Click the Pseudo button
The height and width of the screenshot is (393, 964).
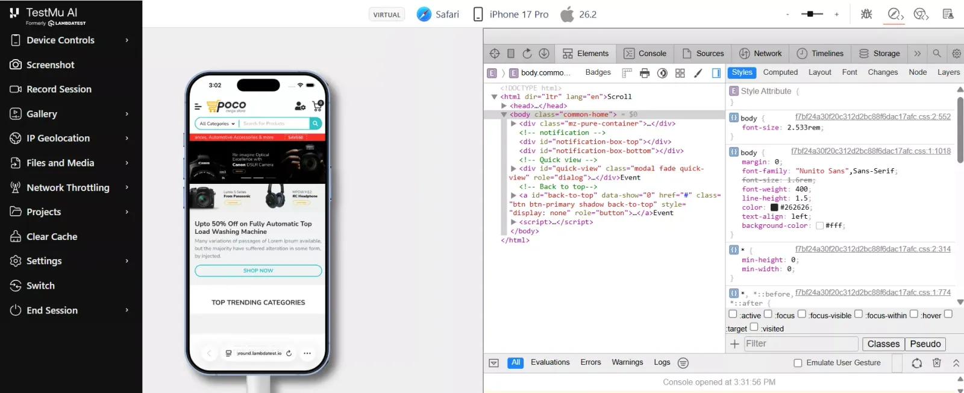925,344
